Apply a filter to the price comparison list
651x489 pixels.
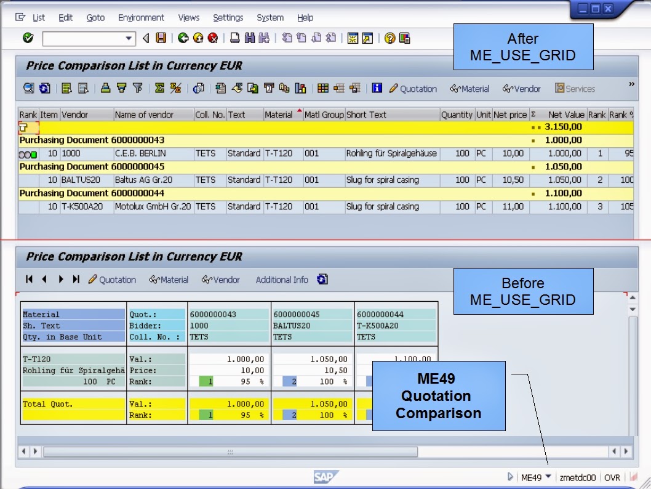(138, 88)
